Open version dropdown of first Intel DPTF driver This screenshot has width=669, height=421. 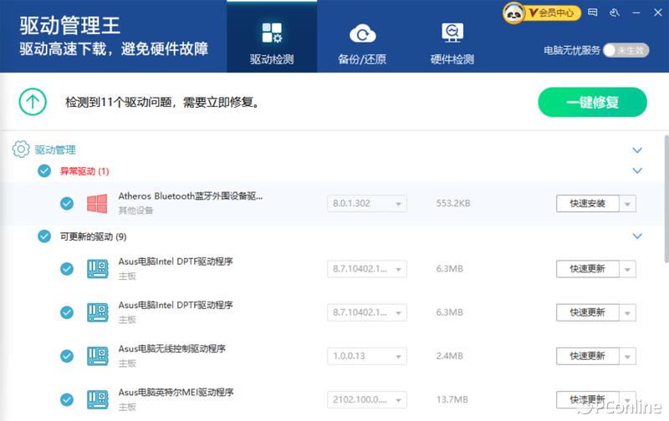pyautogui.click(x=367, y=269)
